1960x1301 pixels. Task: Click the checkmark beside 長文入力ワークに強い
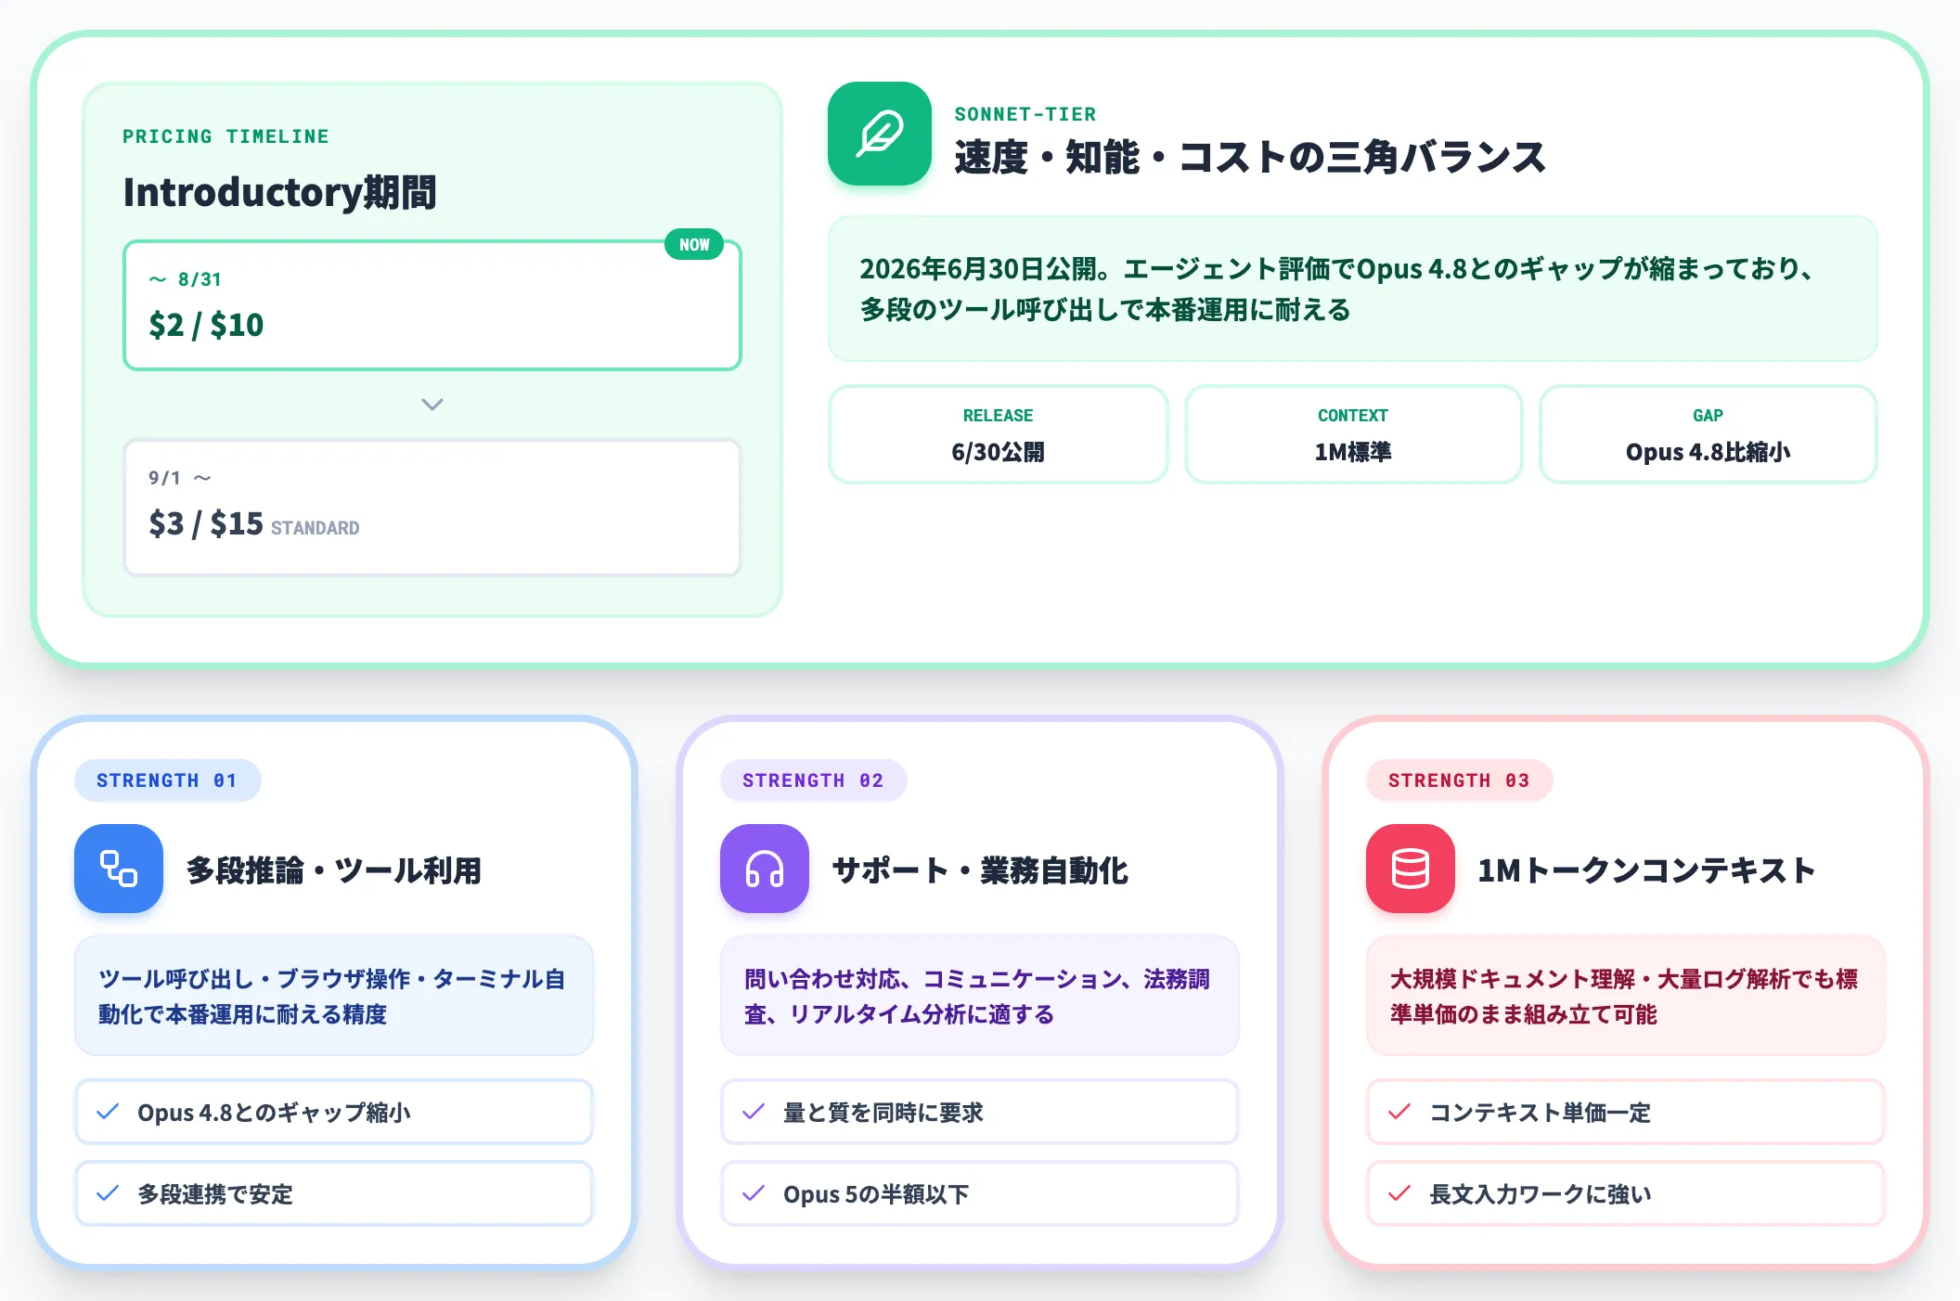tap(1399, 1193)
